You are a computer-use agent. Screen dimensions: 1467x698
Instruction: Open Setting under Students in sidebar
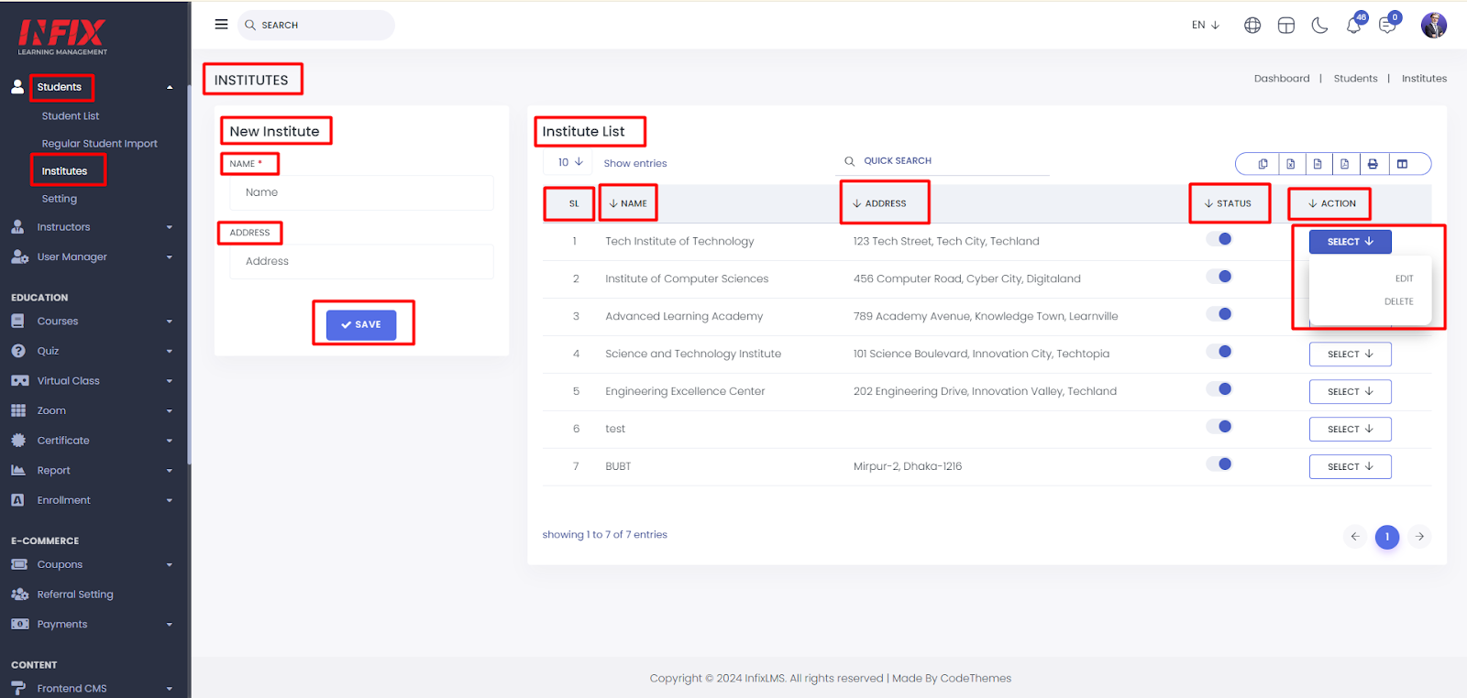coord(60,199)
